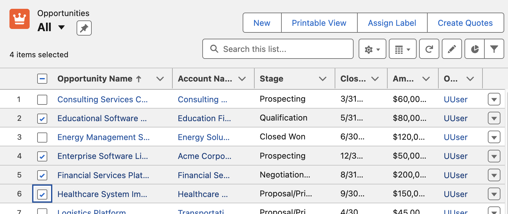Open the Enterprise Software opportunity link
This screenshot has width=508, height=214.
coord(102,156)
